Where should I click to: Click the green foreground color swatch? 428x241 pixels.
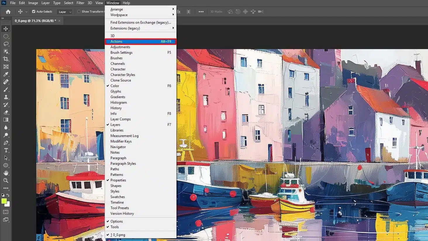[4, 201]
